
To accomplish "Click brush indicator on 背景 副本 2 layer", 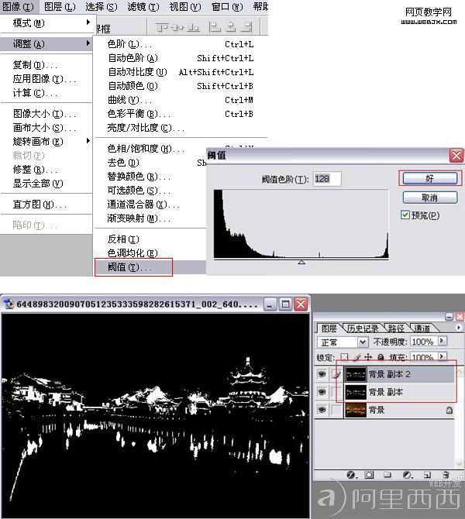I will [x=337, y=374].
